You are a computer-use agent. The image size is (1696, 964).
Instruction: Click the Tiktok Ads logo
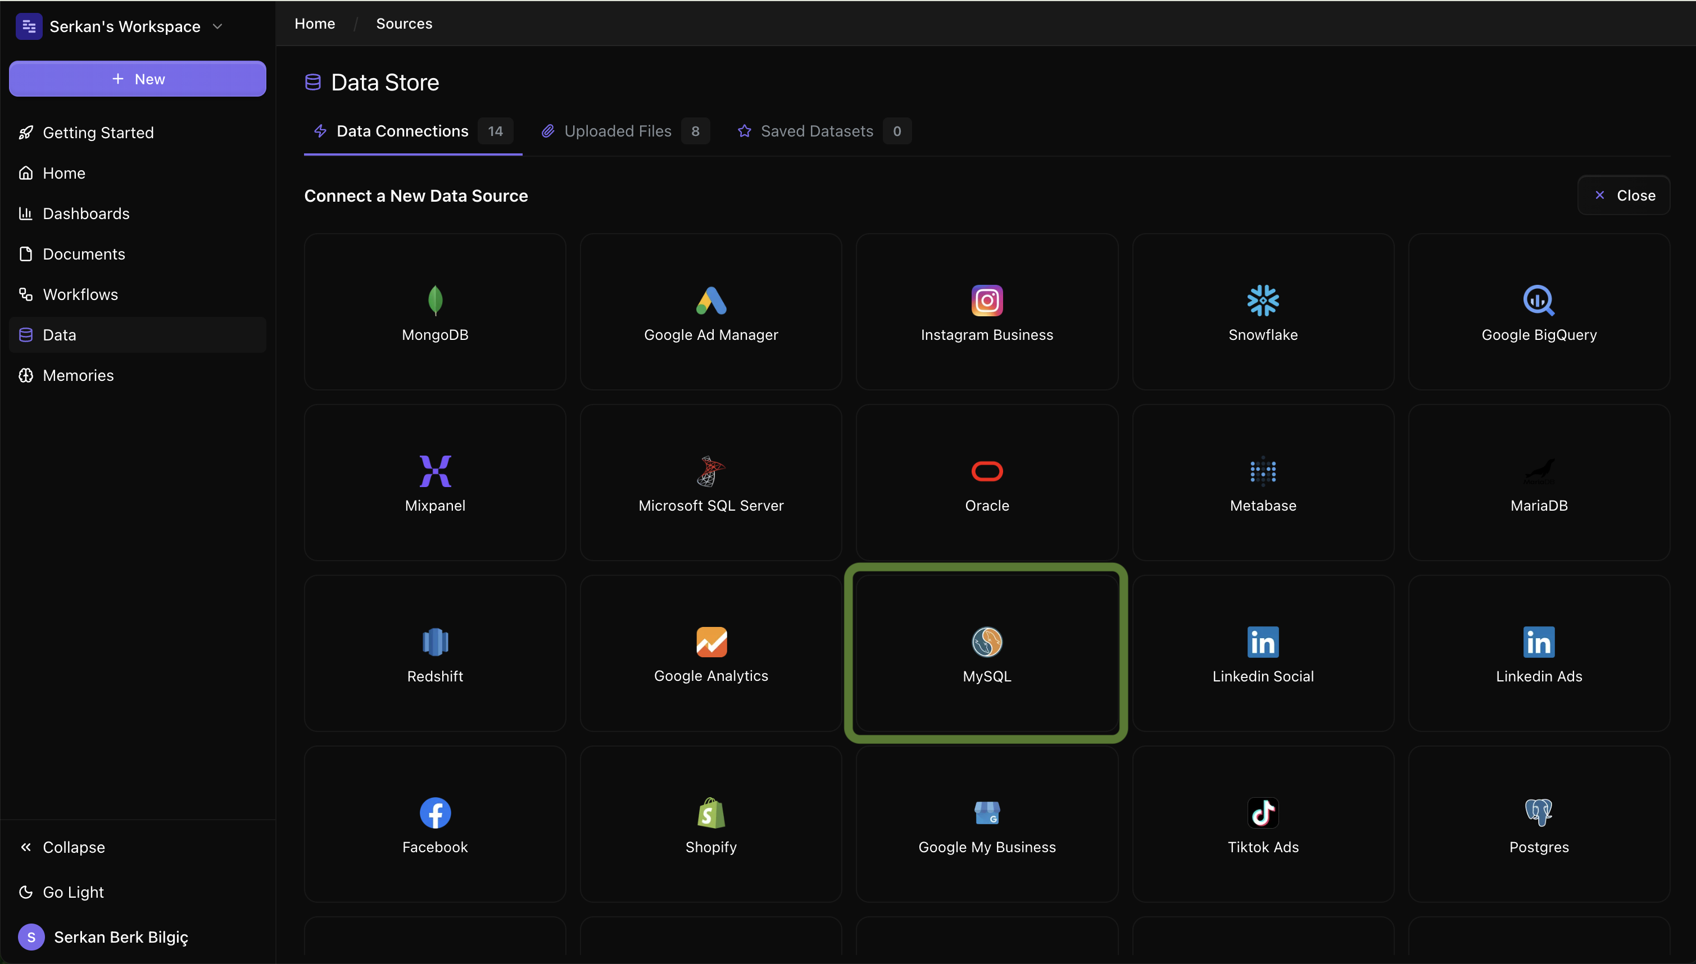(x=1263, y=813)
